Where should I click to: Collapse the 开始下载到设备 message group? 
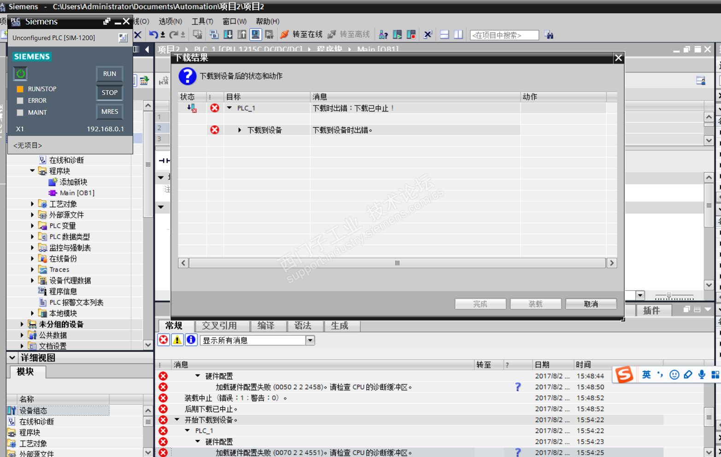pyautogui.click(x=177, y=420)
